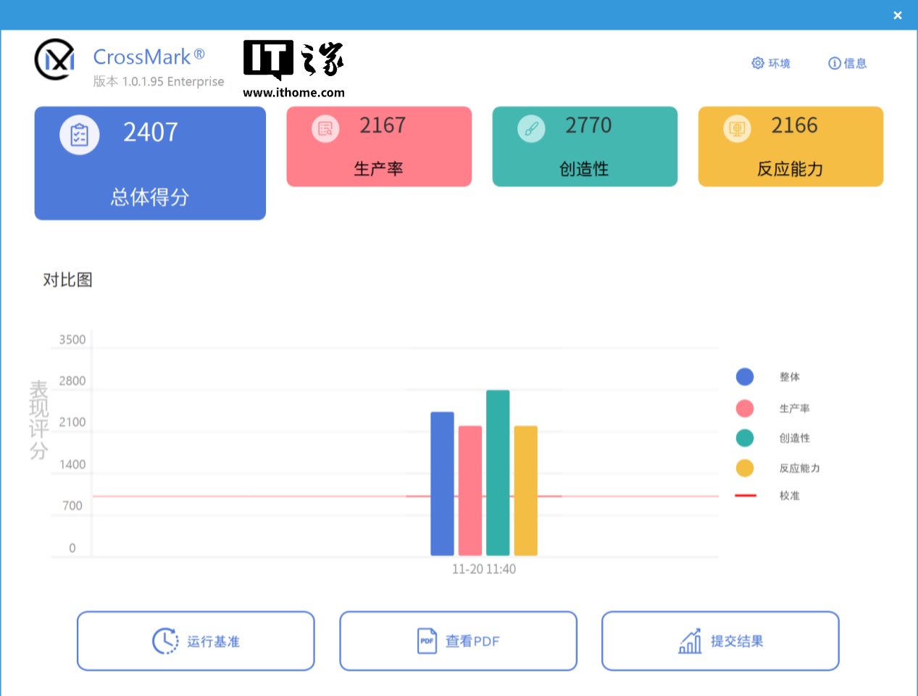This screenshot has width=918, height=696.
Task: Click the IT之家 watermark logo
Action: pos(293,67)
